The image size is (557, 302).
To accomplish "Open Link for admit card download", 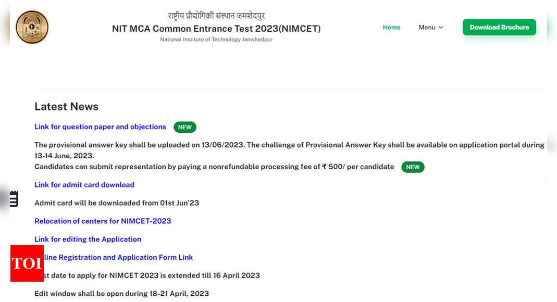I will pos(84,185).
